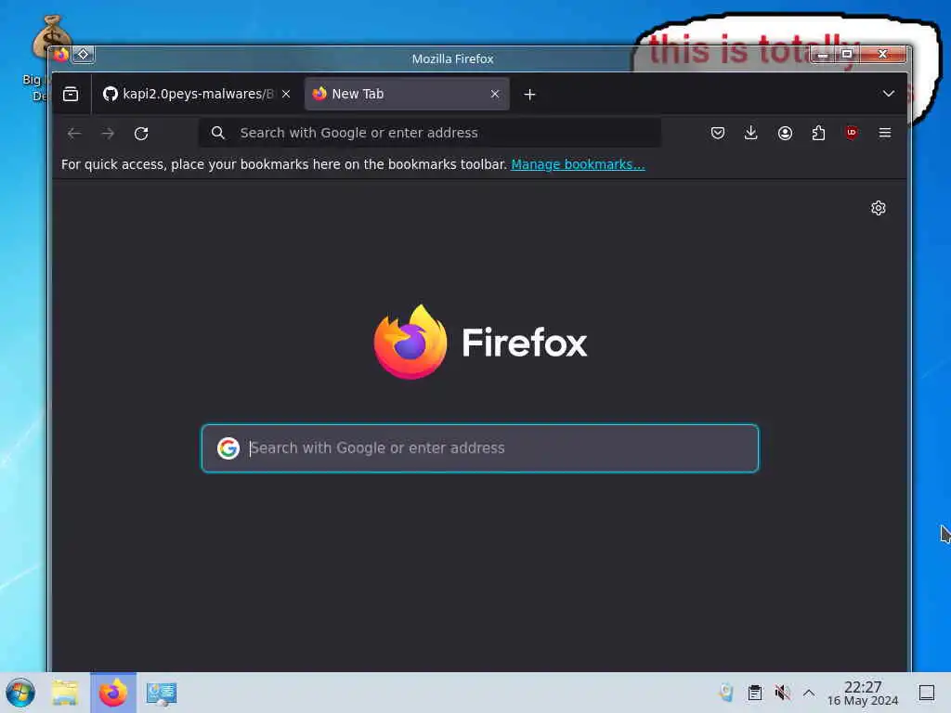The width and height of the screenshot is (951, 713).
Task: Click the central Google search box
Action: (x=480, y=448)
